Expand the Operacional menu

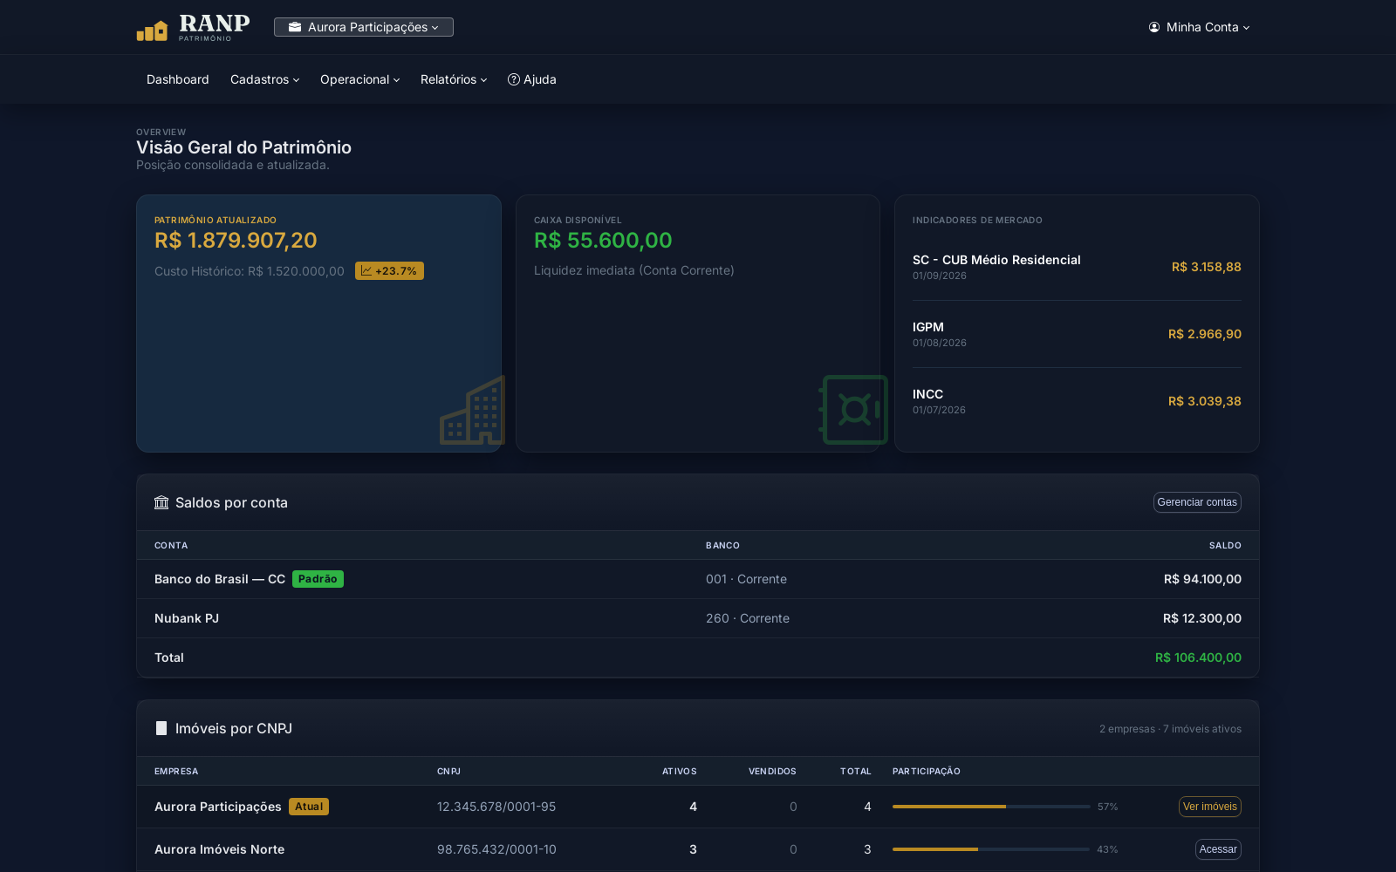[359, 79]
